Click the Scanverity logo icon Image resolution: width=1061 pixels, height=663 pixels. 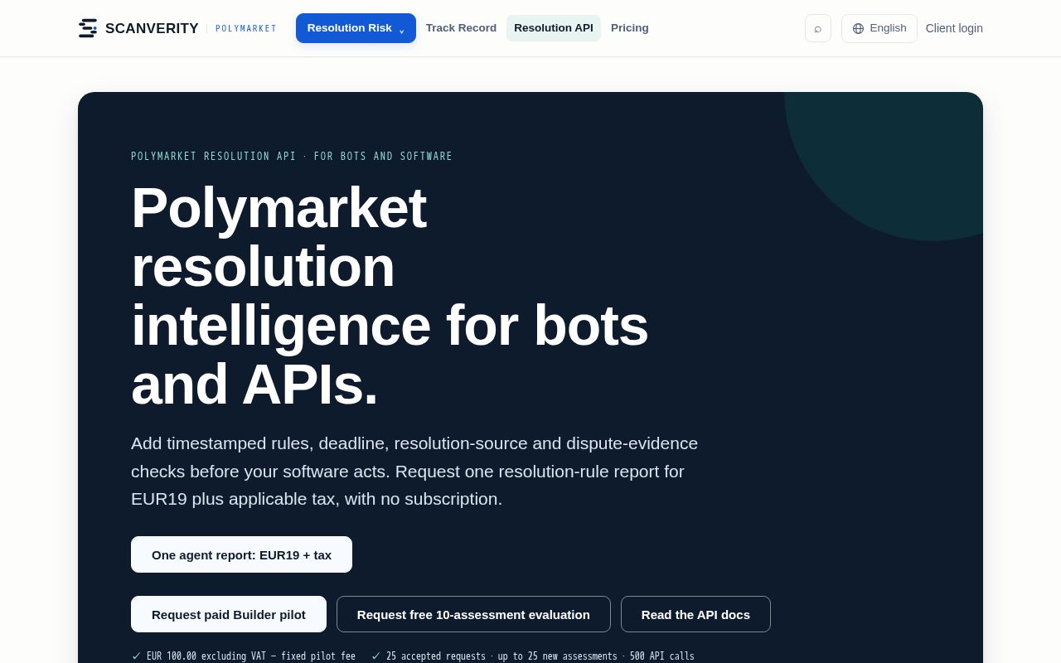pos(88,28)
